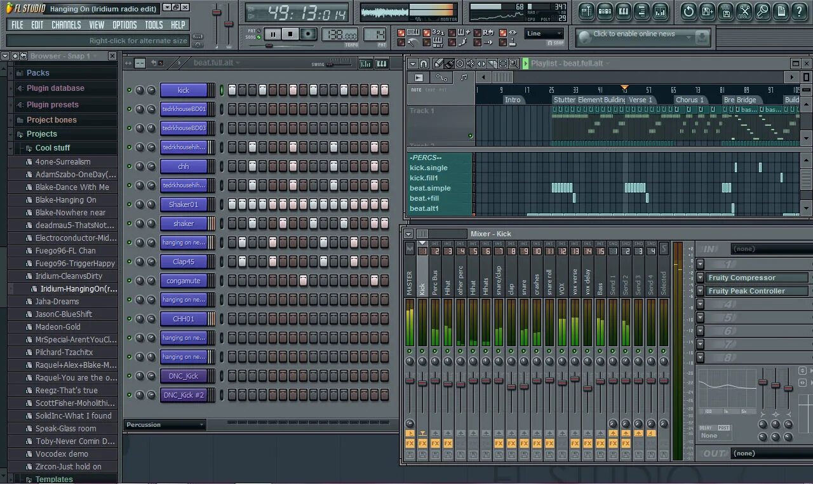
Task: Click the question mark help icon
Action: point(800,11)
